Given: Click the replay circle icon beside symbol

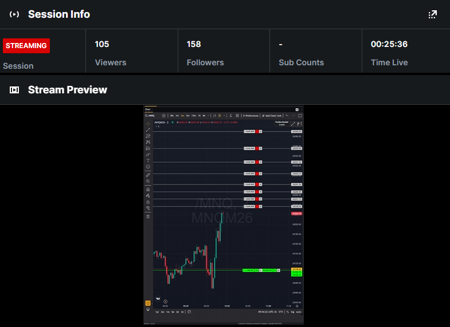Looking at the screenshot, I should [163, 116].
